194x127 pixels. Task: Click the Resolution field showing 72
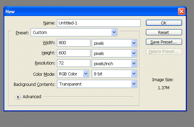pyautogui.click(x=74, y=63)
